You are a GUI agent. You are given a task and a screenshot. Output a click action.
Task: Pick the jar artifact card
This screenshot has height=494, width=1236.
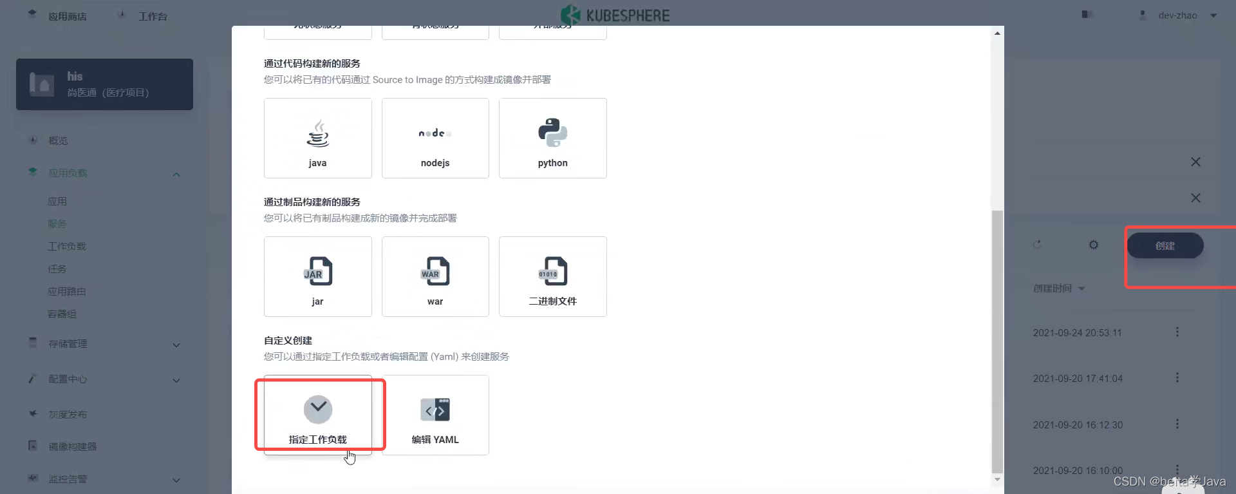pyautogui.click(x=317, y=276)
